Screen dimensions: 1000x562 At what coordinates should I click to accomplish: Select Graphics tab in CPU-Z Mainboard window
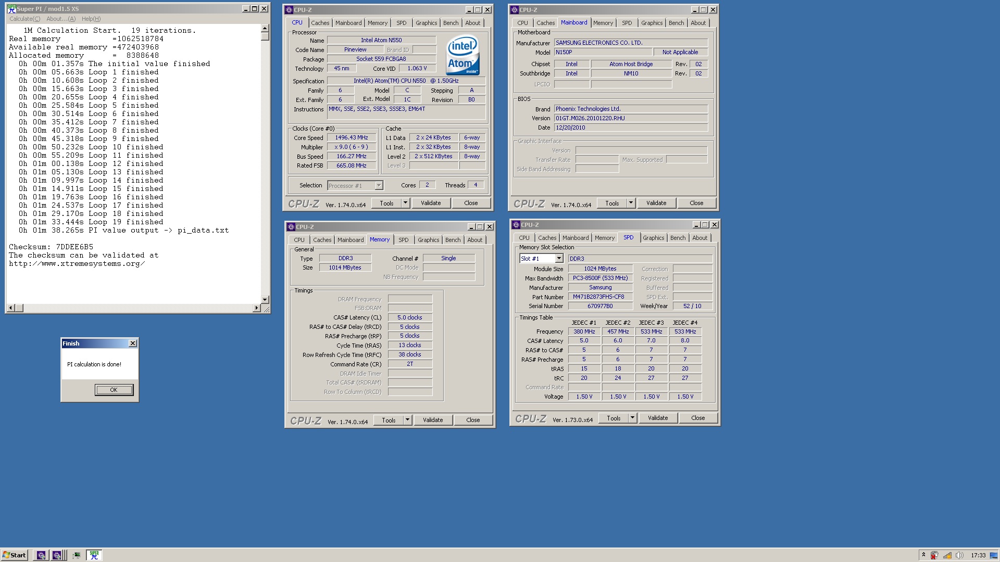(x=652, y=23)
